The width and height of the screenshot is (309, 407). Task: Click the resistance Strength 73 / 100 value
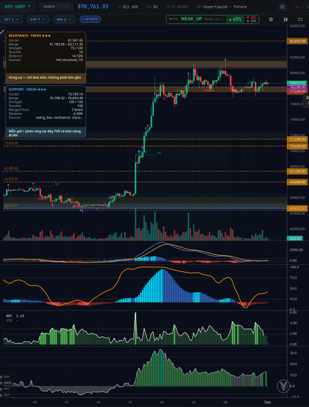[76, 48]
